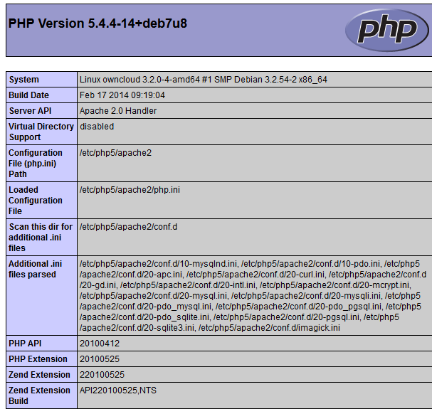
Task: Click the Additional .ini files parsed label
Action: pos(36,269)
